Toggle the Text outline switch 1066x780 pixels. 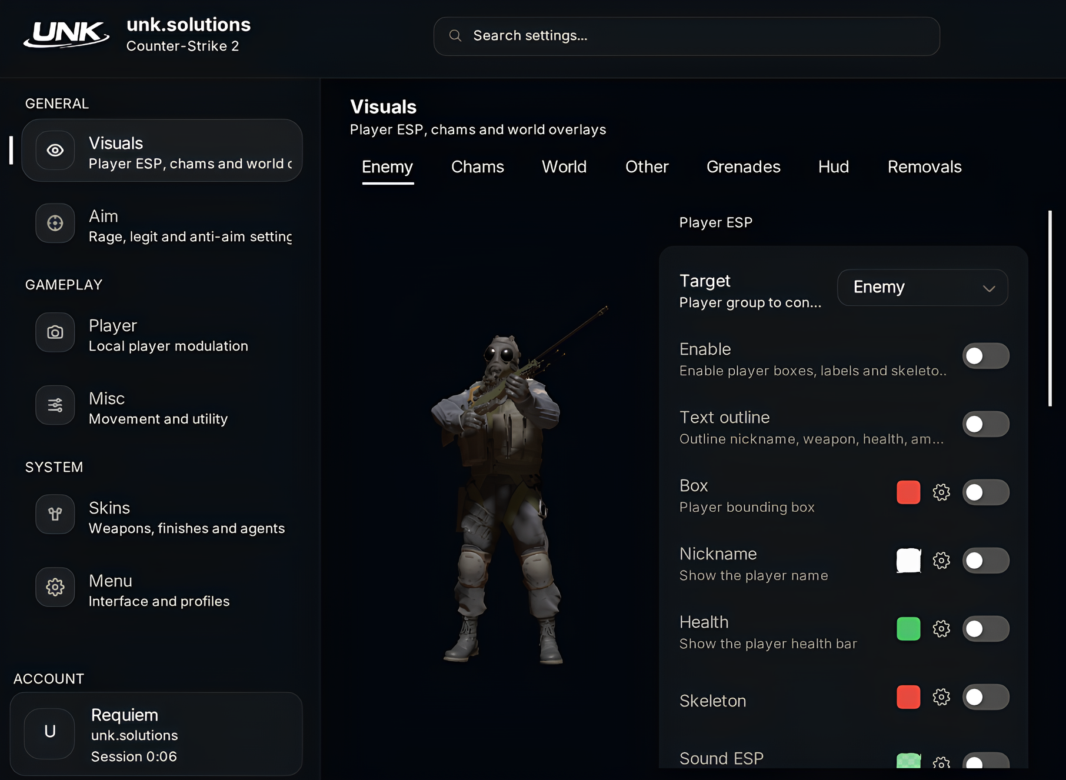[x=986, y=424]
